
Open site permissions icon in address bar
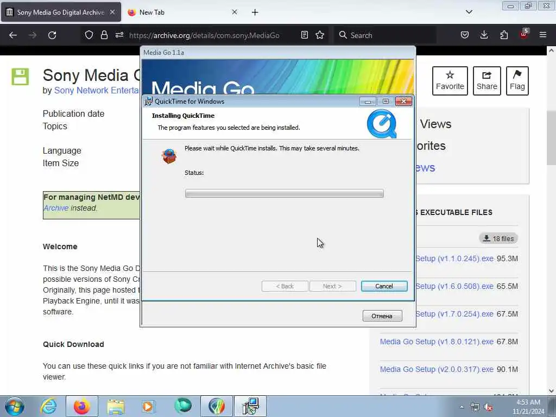point(119,35)
